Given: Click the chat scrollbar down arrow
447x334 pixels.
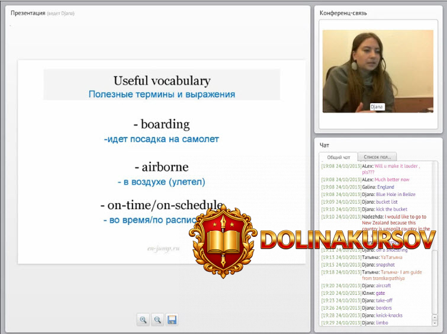Looking at the screenshot, I should tap(436, 323).
